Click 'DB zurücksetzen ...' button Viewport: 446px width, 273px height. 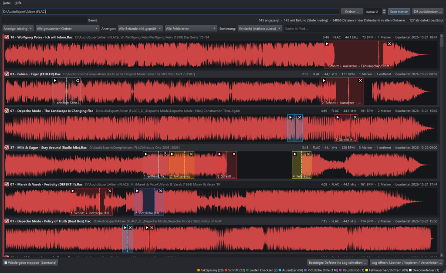click(428, 12)
